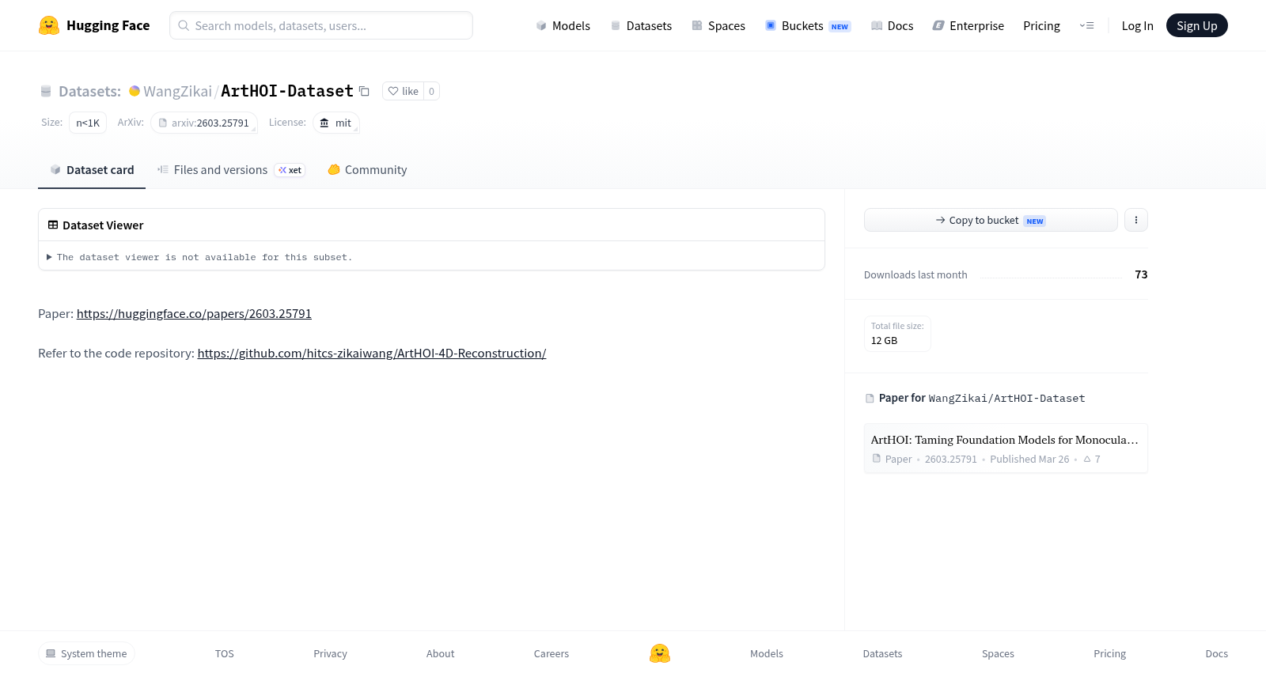This screenshot has height=681, width=1266.
Task: Go to the Pricing page from header
Action: click(1041, 25)
